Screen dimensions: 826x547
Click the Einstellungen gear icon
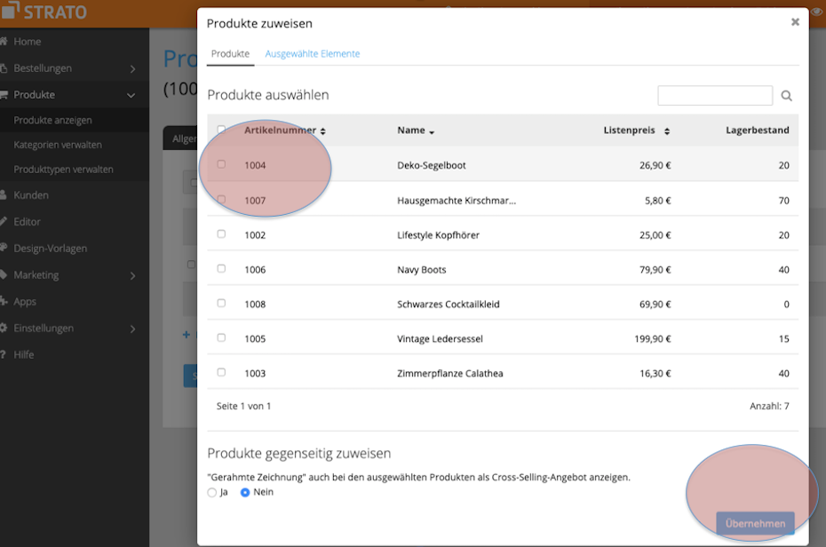[x=4, y=328]
